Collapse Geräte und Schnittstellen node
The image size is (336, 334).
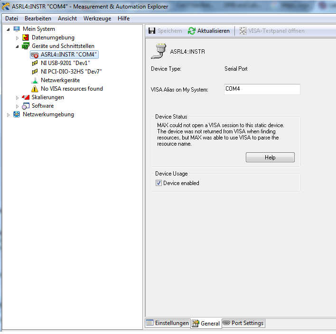[x=17, y=46]
